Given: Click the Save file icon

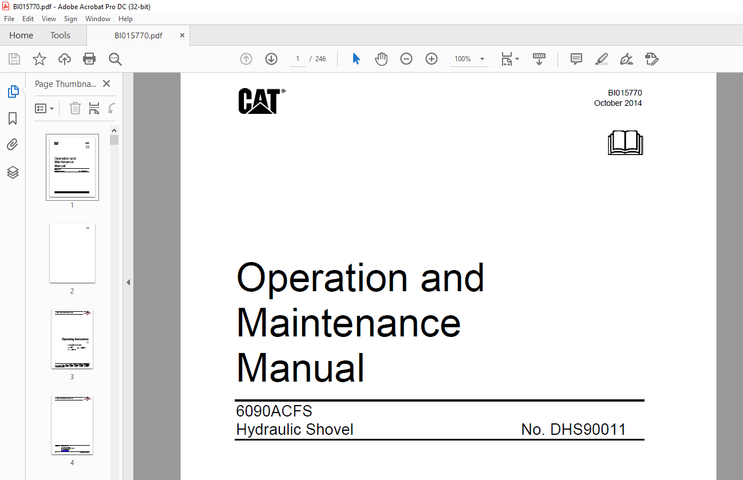Looking at the screenshot, I should [x=14, y=59].
